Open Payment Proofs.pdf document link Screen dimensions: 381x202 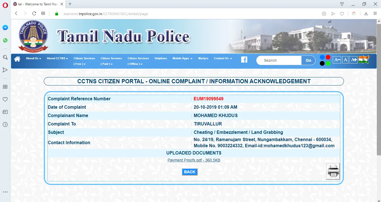tap(194, 160)
